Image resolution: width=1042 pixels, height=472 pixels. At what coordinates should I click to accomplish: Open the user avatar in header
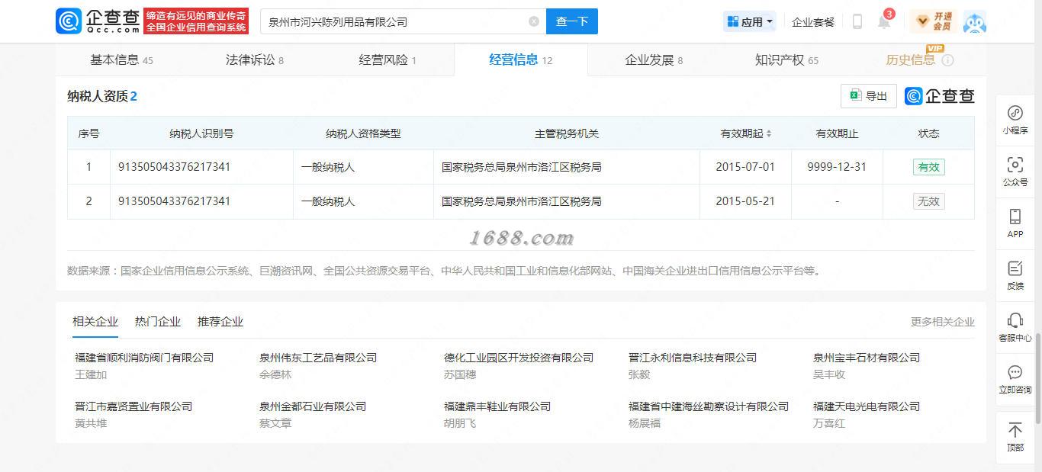click(974, 21)
